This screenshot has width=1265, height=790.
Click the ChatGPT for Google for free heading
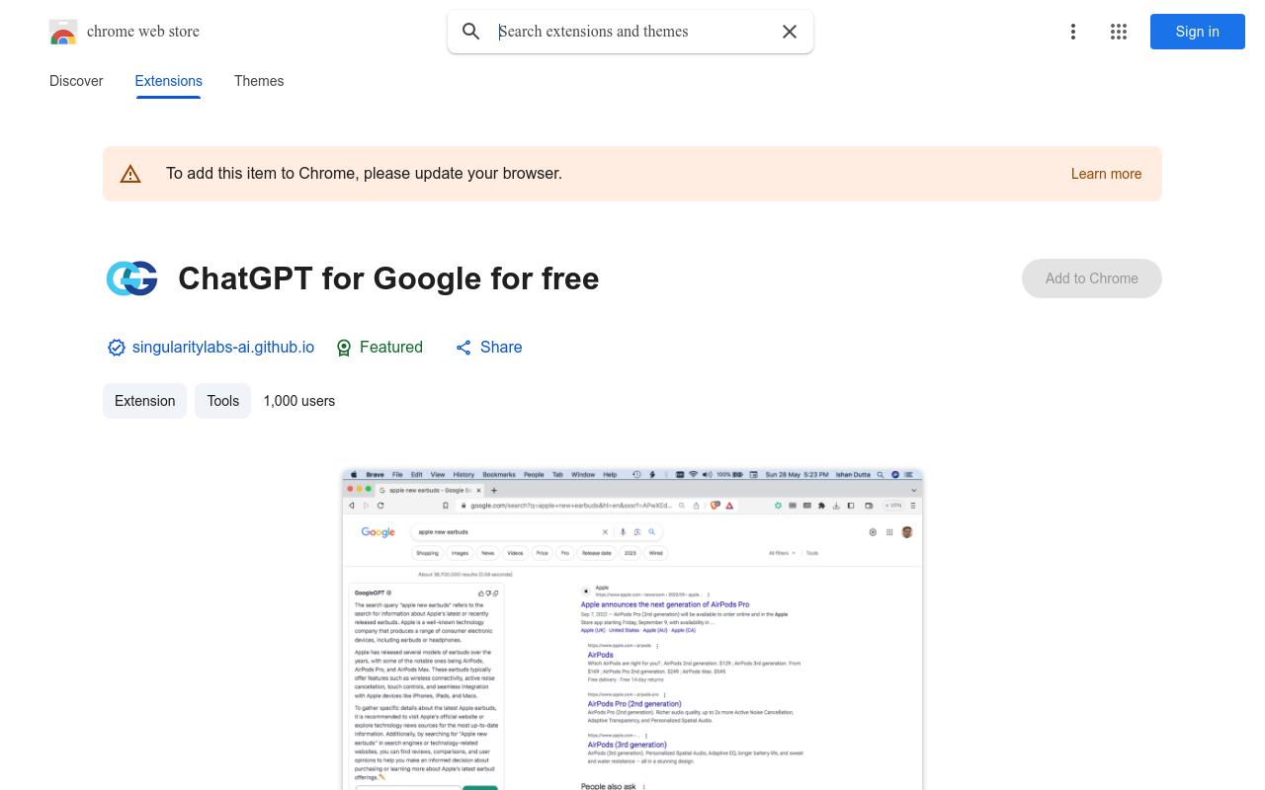coord(388,278)
